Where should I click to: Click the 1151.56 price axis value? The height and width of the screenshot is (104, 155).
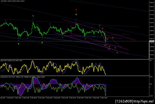click(152, 35)
